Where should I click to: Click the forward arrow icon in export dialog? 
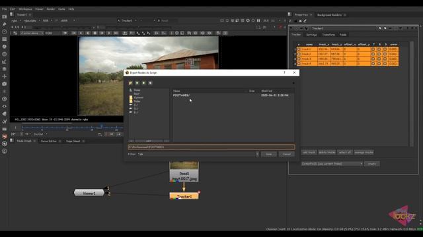143,83
